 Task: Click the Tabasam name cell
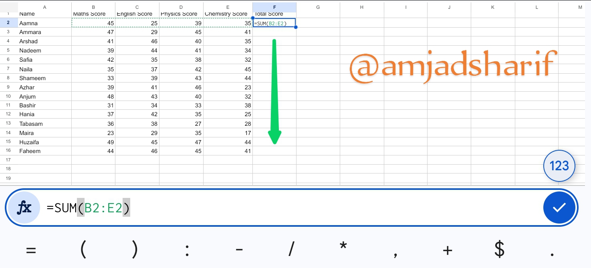(44, 124)
